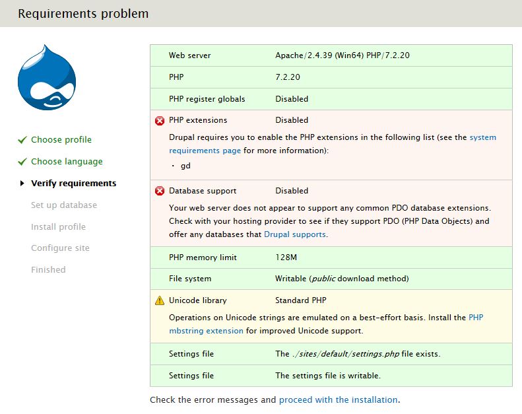Select the Set up database step
This screenshot has width=522, height=414.
(63, 205)
